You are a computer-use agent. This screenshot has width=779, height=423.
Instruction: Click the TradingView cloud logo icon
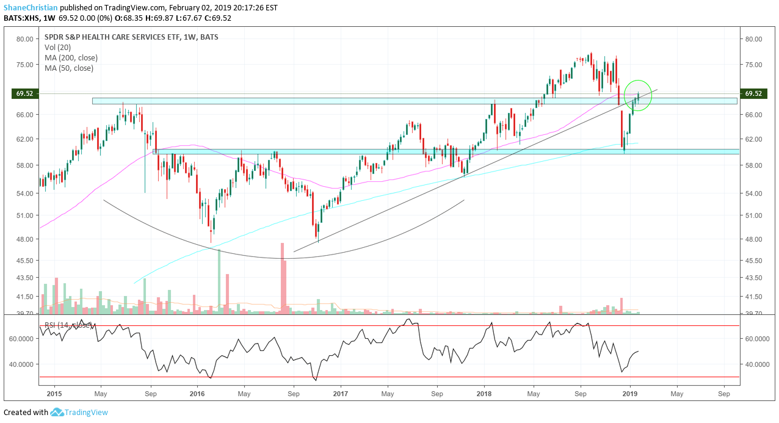click(57, 412)
